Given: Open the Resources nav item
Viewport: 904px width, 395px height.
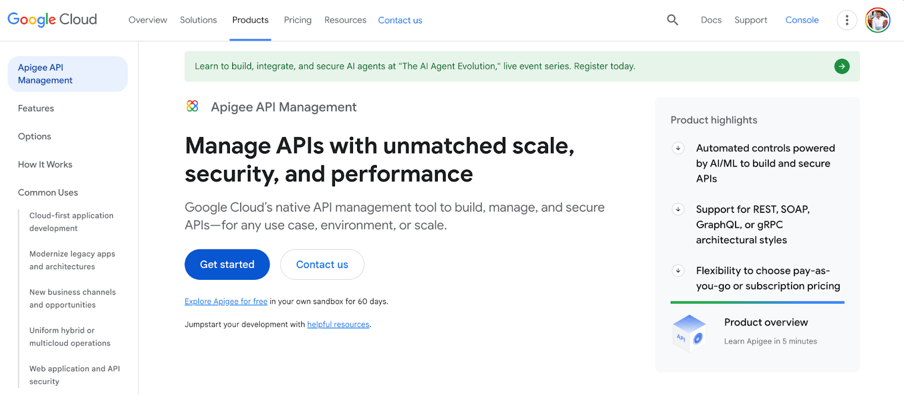Looking at the screenshot, I should (x=345, y=20).
